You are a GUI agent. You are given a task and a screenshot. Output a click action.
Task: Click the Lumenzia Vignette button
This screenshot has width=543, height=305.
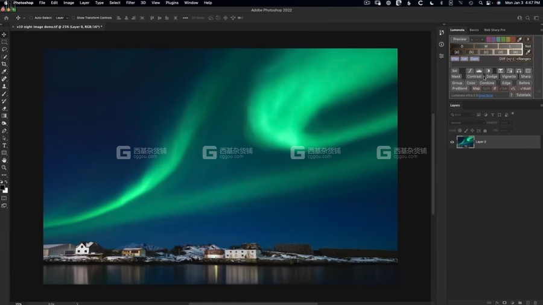509,77
